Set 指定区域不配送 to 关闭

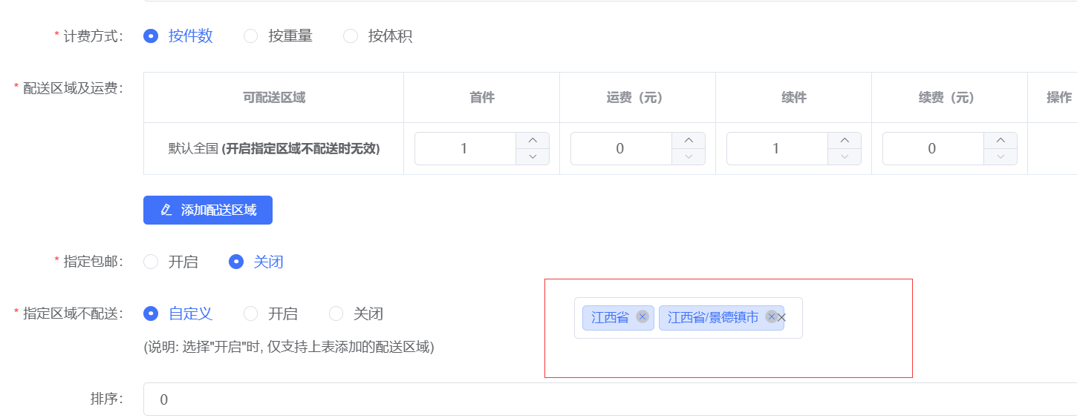tap(357, 313)
